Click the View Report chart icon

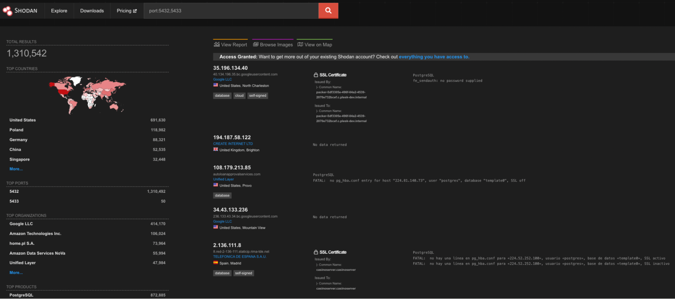click(217, 44)
